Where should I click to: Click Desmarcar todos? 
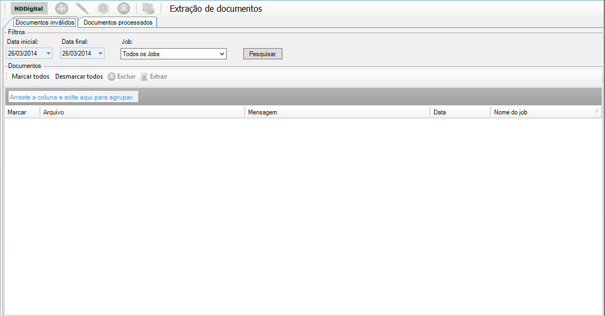(x=79, y=76)
